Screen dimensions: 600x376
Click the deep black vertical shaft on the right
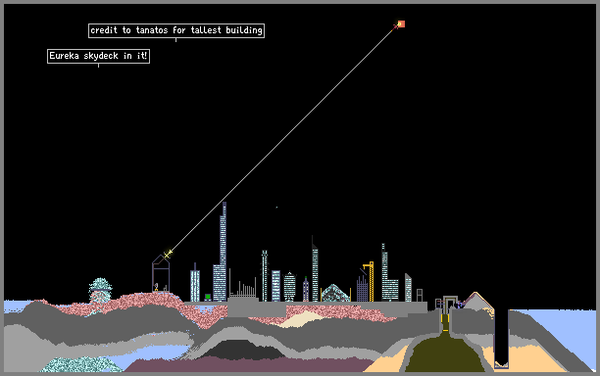[501, 338]
